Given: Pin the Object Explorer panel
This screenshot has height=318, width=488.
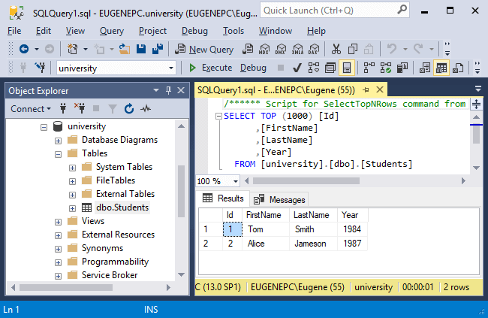Looking at the screenshot, I should (x=168, y=90).
